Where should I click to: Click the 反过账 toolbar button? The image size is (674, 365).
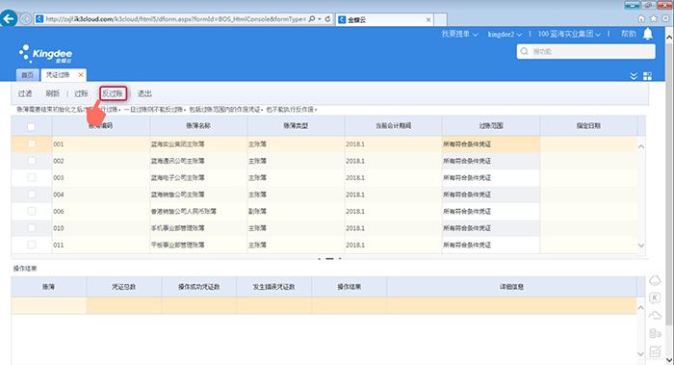113,93
